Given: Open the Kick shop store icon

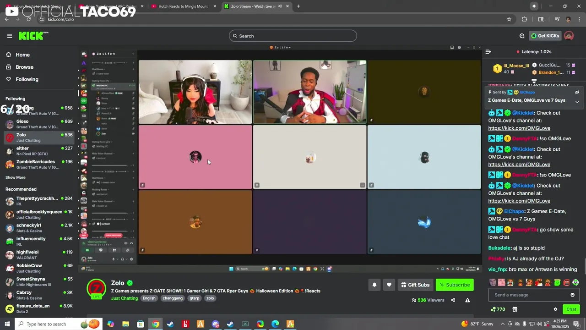Looking at the screenshot, I should coord(515,309).
